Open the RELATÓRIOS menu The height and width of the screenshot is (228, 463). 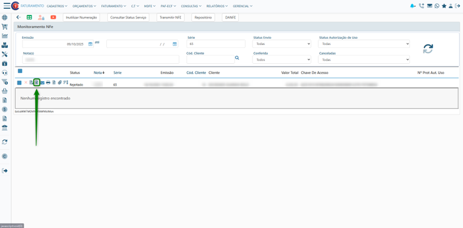217,6
